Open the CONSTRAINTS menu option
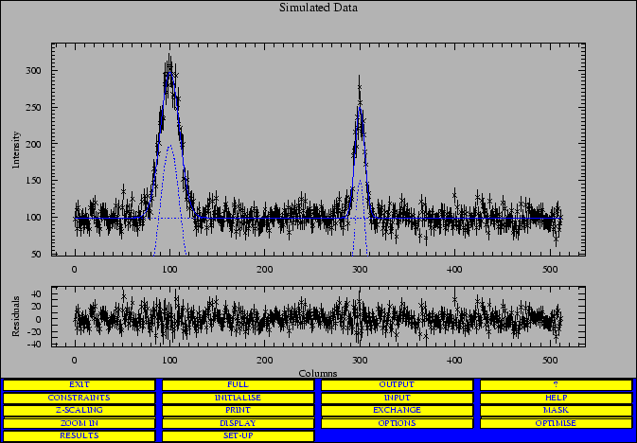This screenshot has width=637, height=443. coord(79,398)
